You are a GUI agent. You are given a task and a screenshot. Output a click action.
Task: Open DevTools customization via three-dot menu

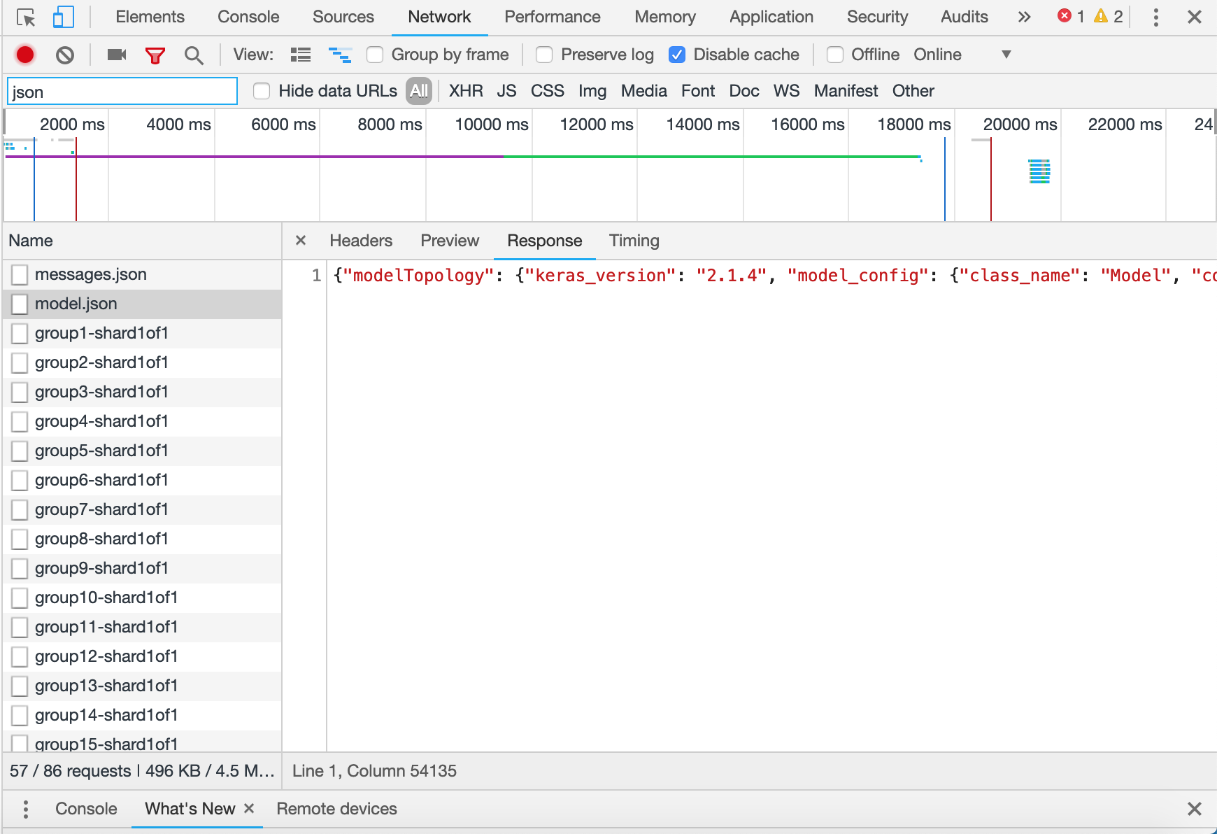click(1155, 17)
